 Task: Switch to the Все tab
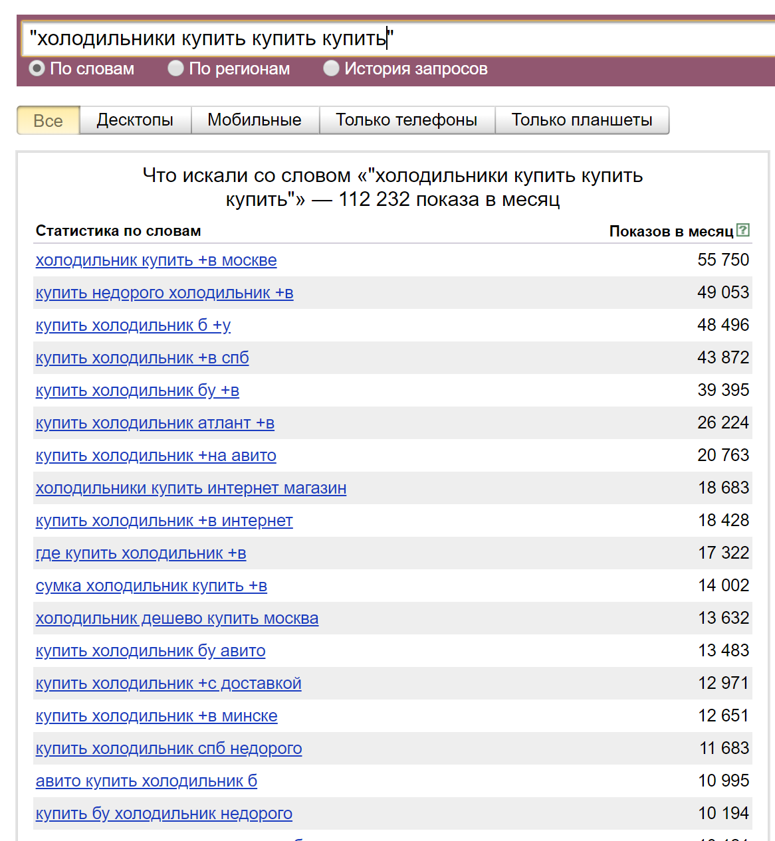pos(48,120)
